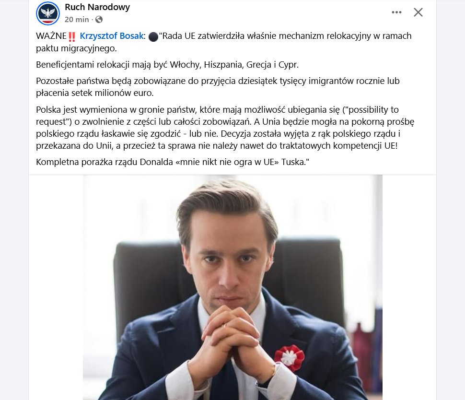This screenshot has width=465, height=400.
Task: Click the Ruch Narodowy page name
Action: tap(97, 7)
